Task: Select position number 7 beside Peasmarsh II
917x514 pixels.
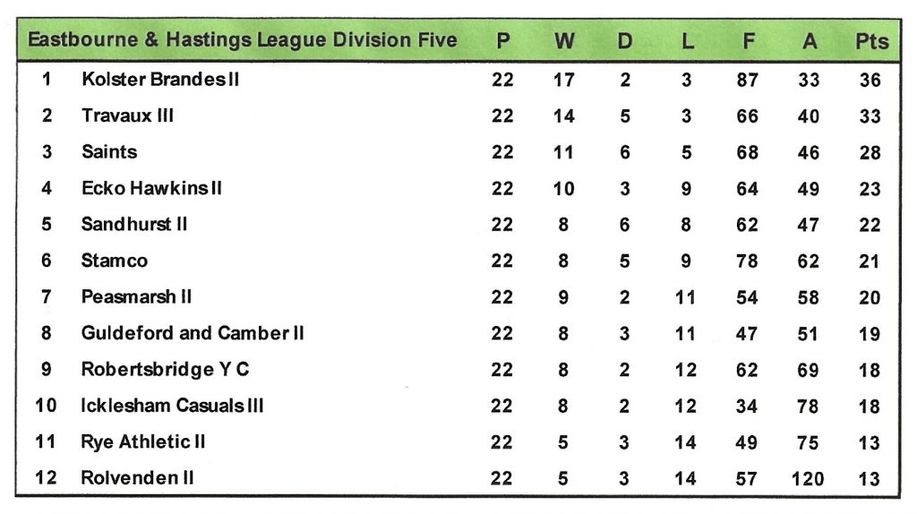Action: 47,296
